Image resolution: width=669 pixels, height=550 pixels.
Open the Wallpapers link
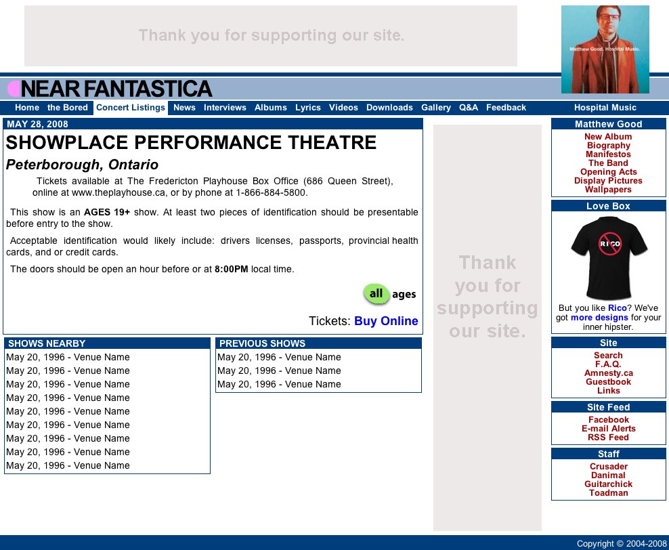click(608, 190)
